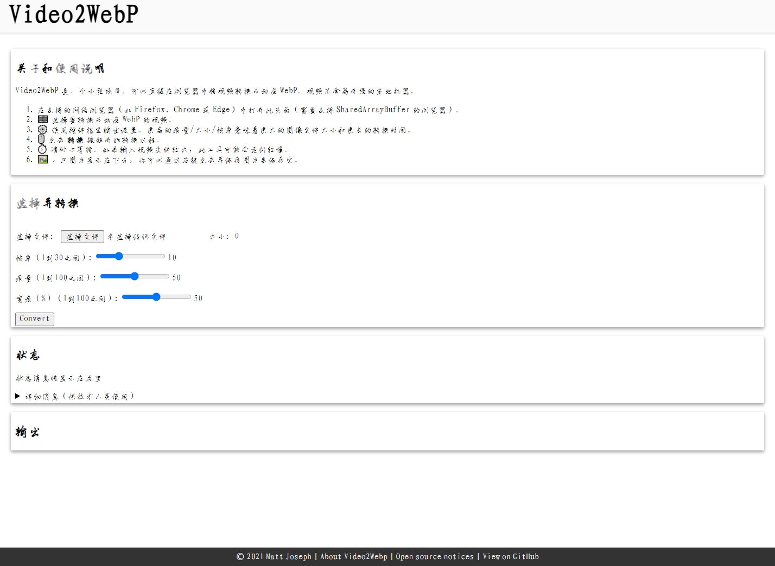Click the frame rate value 10
The image size is (775, 566).
(172, 257)
